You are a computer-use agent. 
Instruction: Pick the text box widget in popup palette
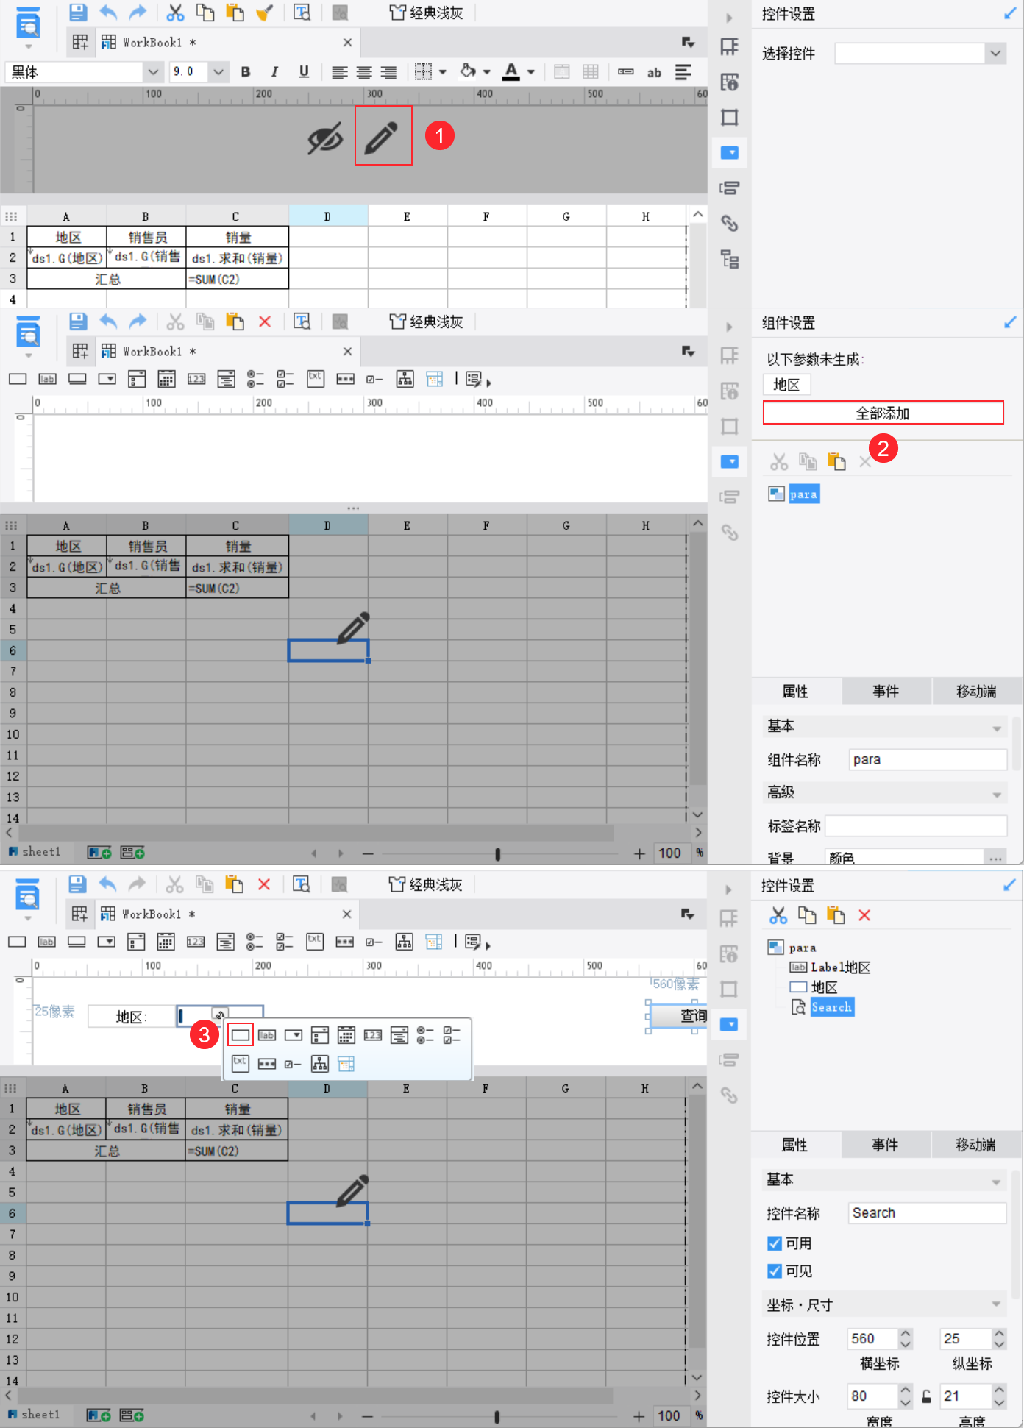coord(240,1035)
